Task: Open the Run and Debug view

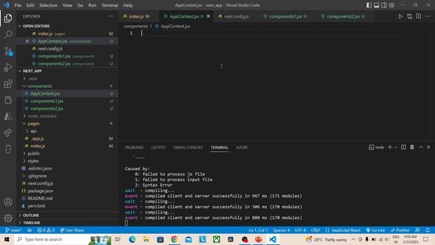Action: click(8, 67)
